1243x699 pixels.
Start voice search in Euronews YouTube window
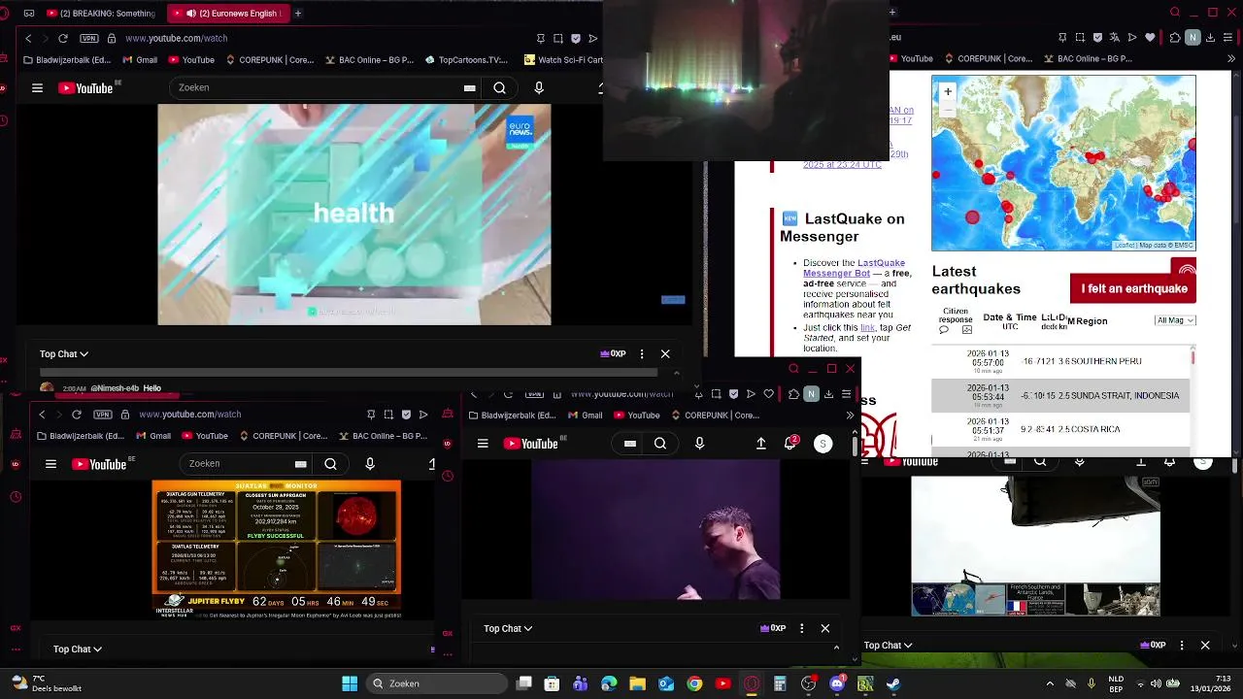click(539, 88)
